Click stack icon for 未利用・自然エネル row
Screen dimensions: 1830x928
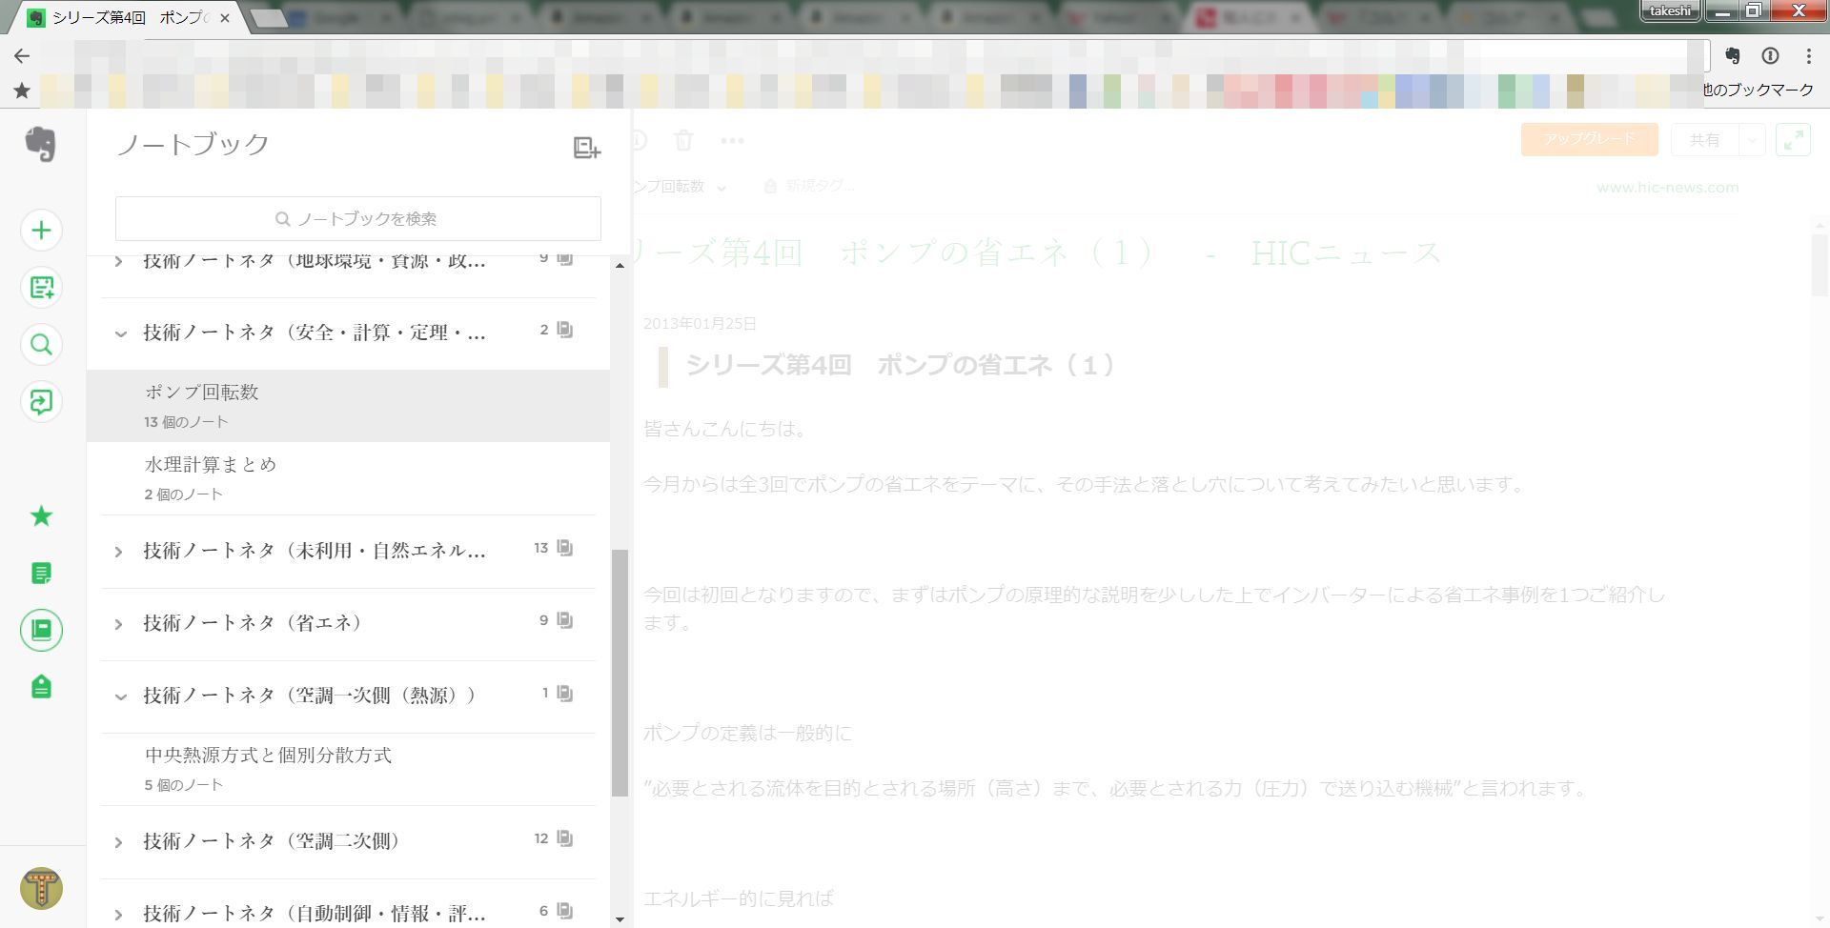[565, 548]
